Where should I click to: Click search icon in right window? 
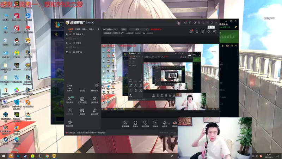(236, 46)
